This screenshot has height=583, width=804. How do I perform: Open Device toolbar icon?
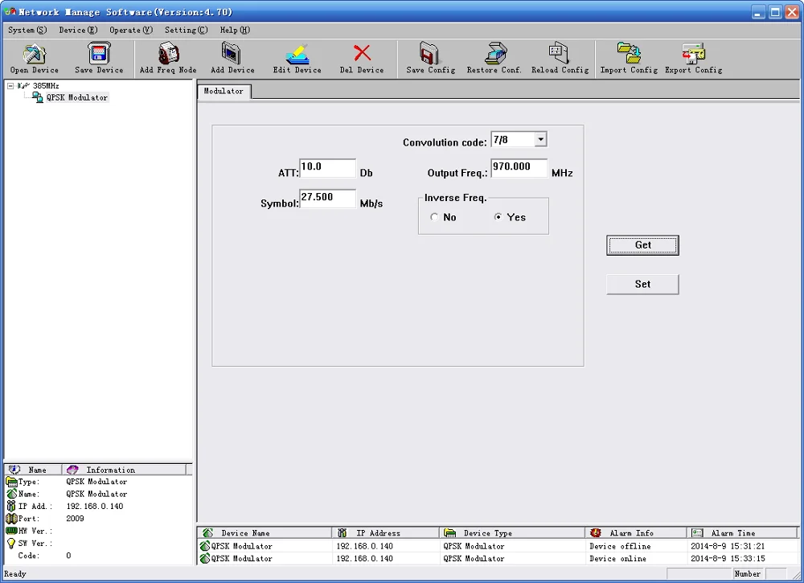pyautogui.click(x=34, y=54)
